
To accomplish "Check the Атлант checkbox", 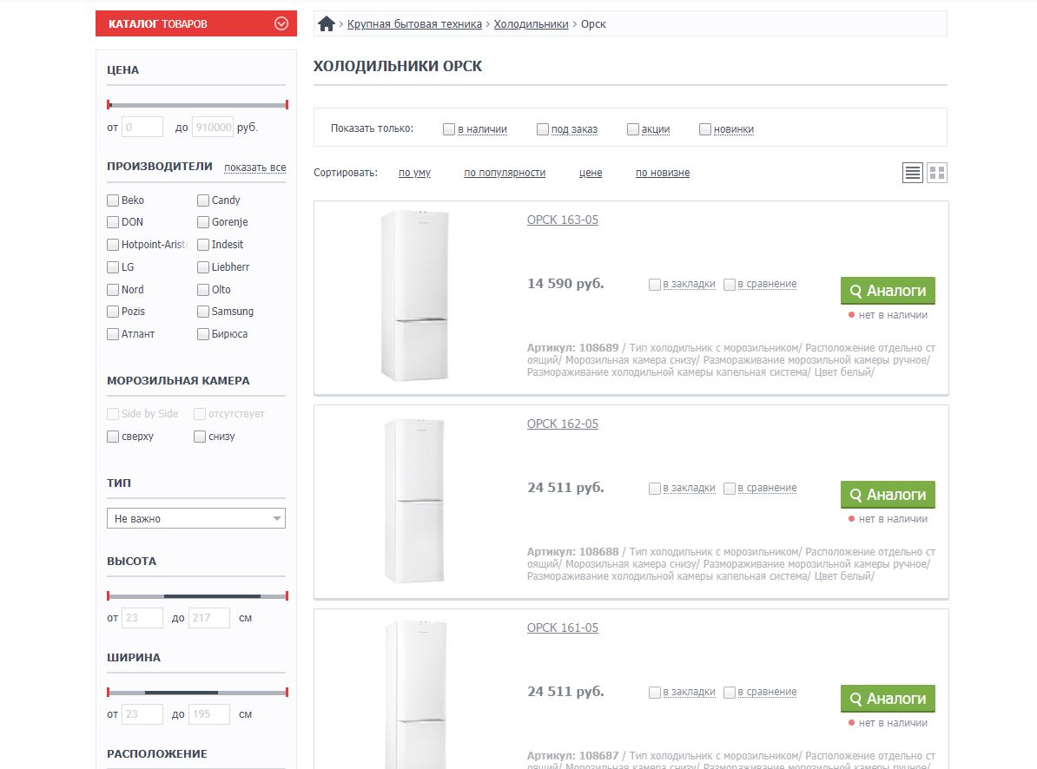I will [x=113, y=333].
